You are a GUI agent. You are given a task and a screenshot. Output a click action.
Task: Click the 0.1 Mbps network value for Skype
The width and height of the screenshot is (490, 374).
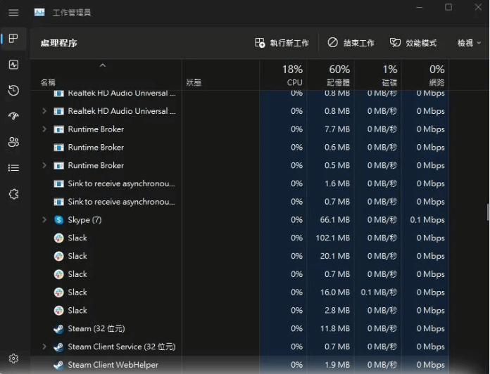pyautogui.click(x=427, y=219)
